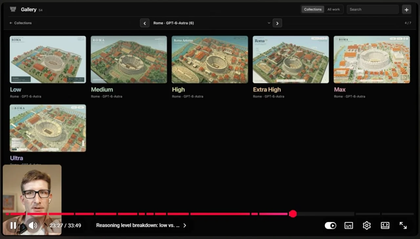This screenshot has height=239, width=420.
Task: Open the High reasoning thumbnail
Action: pyautogui.click(x=210, y=60)
